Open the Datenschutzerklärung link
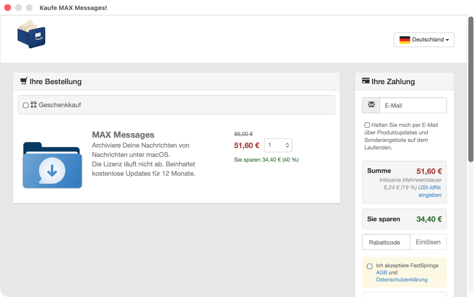Image resolution: width=475 pixels, height=297 pixels. click(x=402, y=280)
